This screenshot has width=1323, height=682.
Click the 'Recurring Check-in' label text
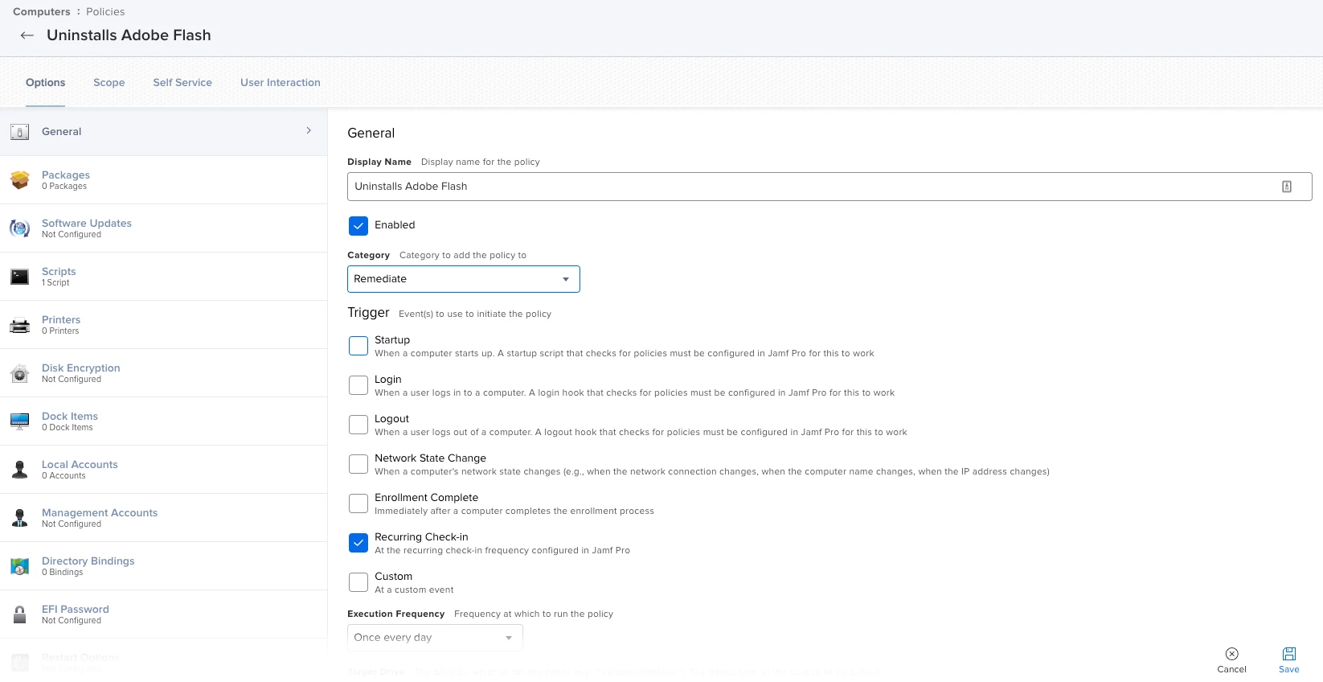[421, 537]
